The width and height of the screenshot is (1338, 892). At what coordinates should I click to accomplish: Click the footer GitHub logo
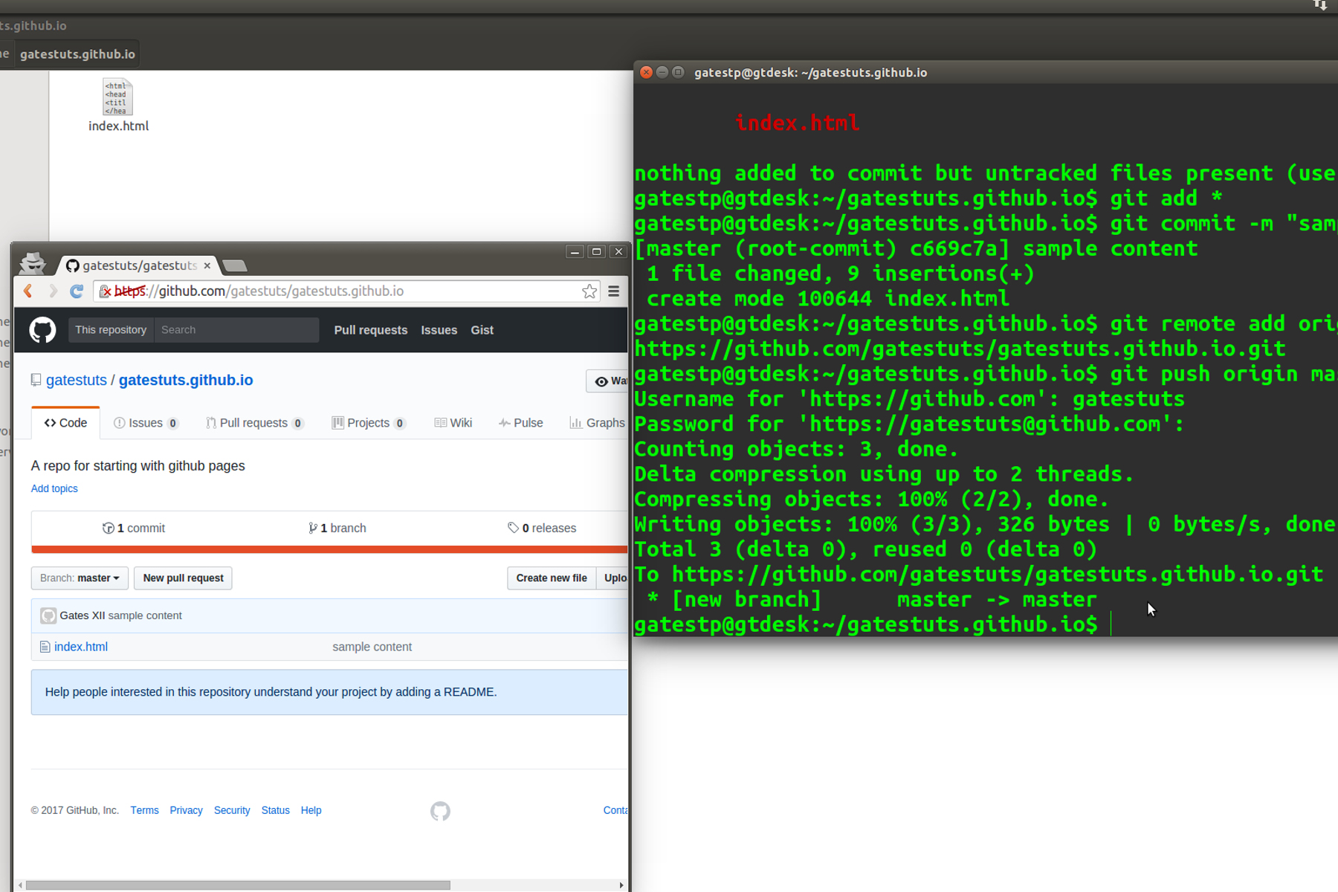(440, 811)
